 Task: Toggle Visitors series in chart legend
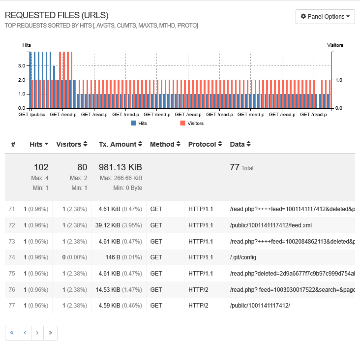click(195, 123)
